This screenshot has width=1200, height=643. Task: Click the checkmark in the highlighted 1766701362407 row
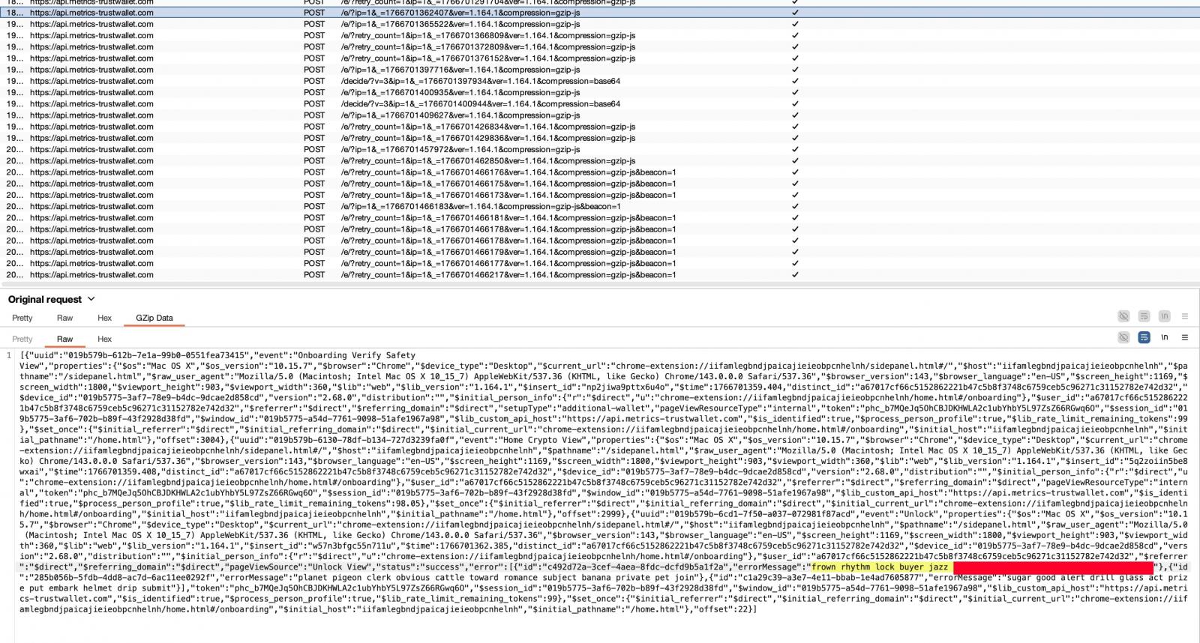[795, 13]
